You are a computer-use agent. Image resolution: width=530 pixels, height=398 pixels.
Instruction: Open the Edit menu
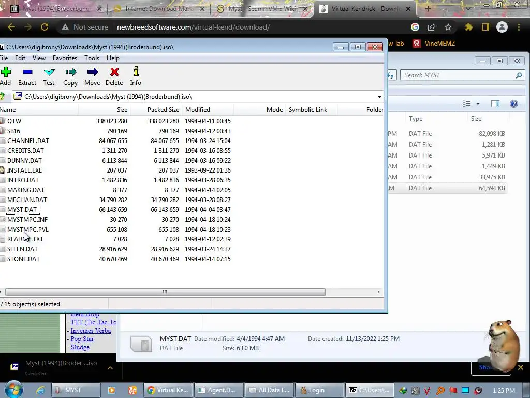point(20,58)
